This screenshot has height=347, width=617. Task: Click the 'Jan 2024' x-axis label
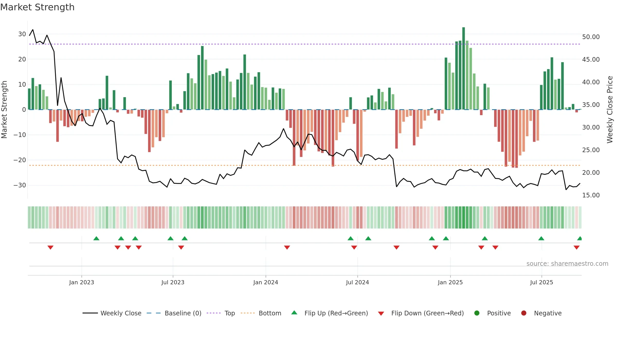point(266,282)
